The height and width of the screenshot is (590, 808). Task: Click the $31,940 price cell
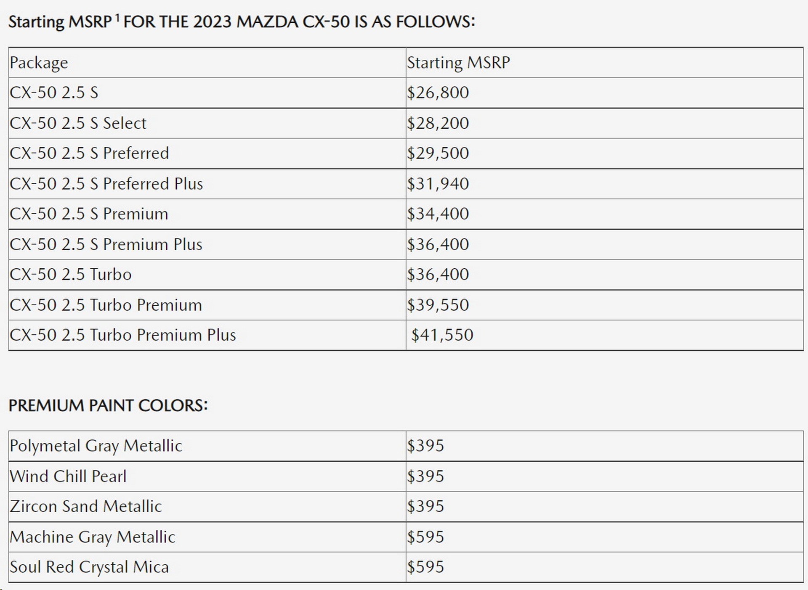pos(438,184)
